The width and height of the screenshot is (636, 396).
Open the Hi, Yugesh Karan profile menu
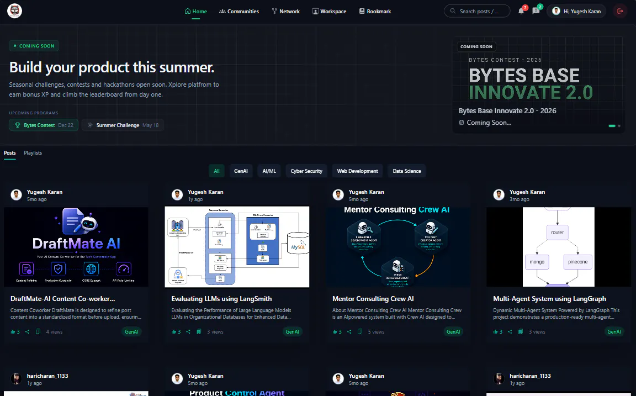[576, 12]
